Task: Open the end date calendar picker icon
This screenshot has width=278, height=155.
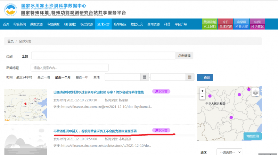Action: (x=189, y=77)
